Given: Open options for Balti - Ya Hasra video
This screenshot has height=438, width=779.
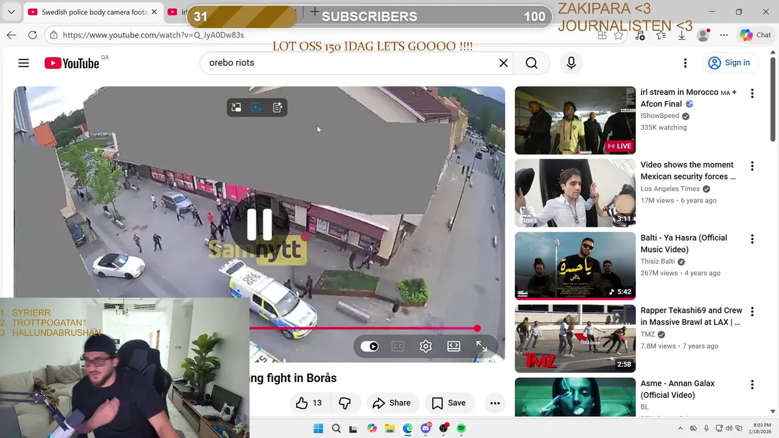Looking at the screenshot, I should tap(752, 239).
